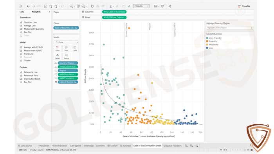This screenshot has height=154, width=274.
Task: Click Very Friendly teal legend swatch
Action: point(207,38)
